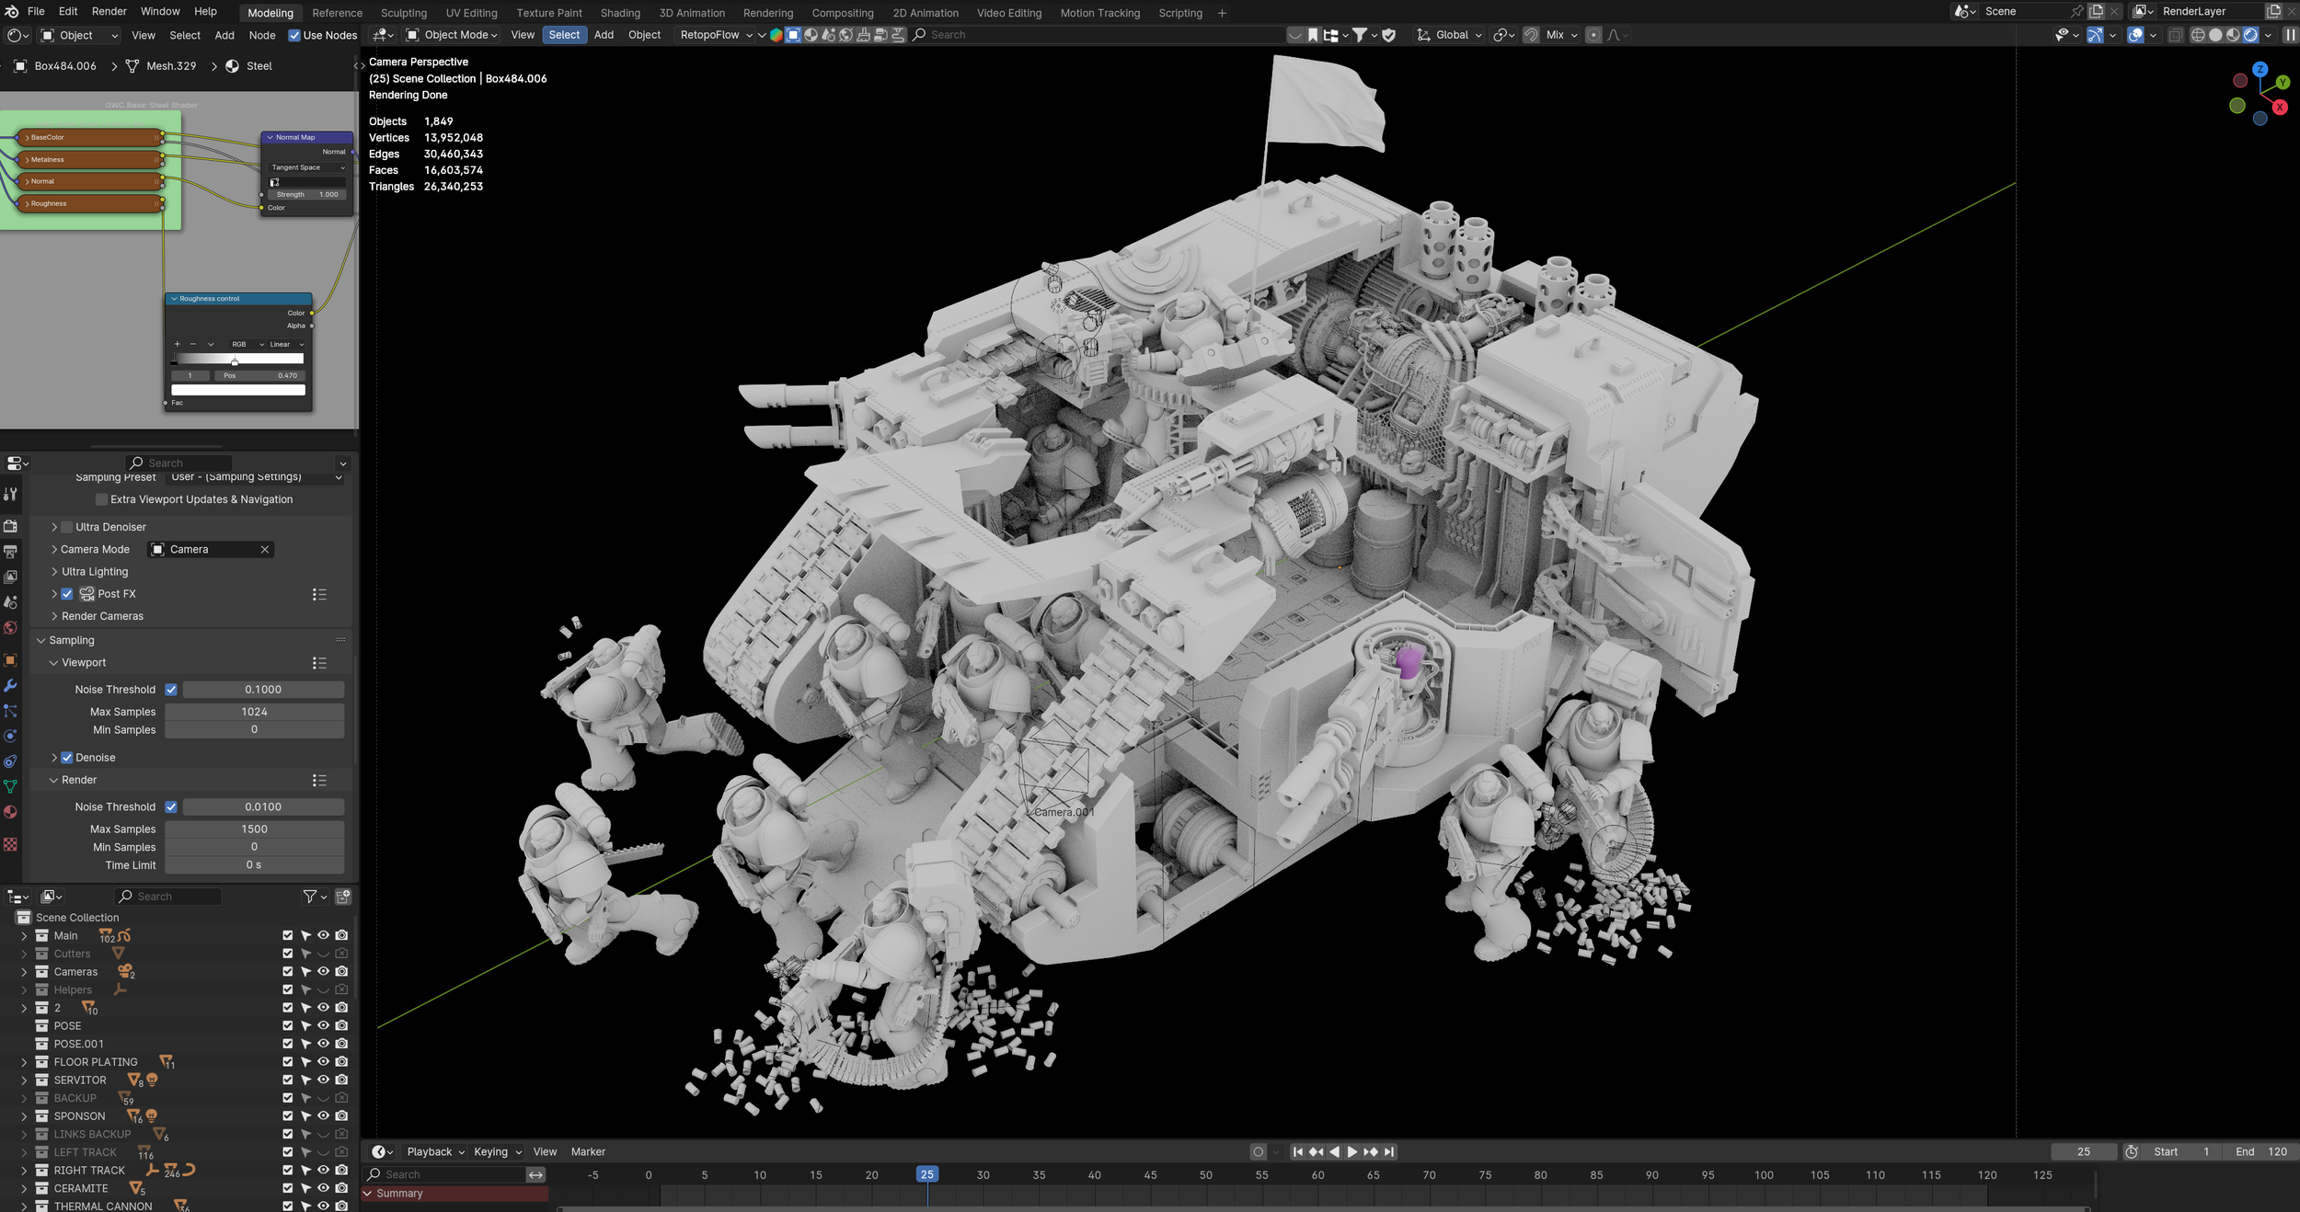Click the Select button in viewport header
The height and width of the screenshot is (1212, 2300).
(x=564, y=35)
